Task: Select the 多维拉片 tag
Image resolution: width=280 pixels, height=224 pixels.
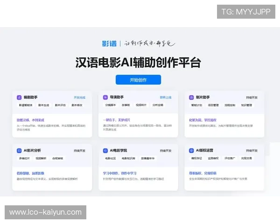Action: tap(24, 158)
